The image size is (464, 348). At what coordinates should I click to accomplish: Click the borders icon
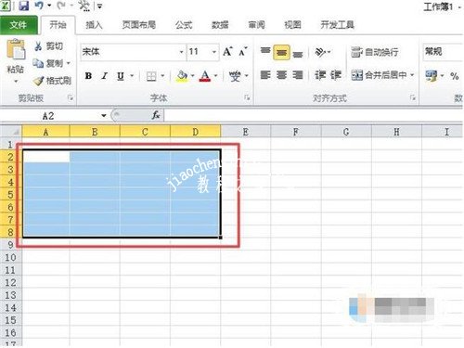[151, 76]
